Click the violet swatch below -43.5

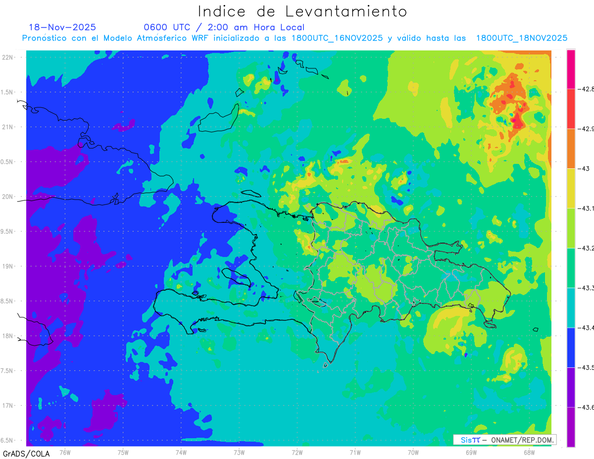point(571,387)
